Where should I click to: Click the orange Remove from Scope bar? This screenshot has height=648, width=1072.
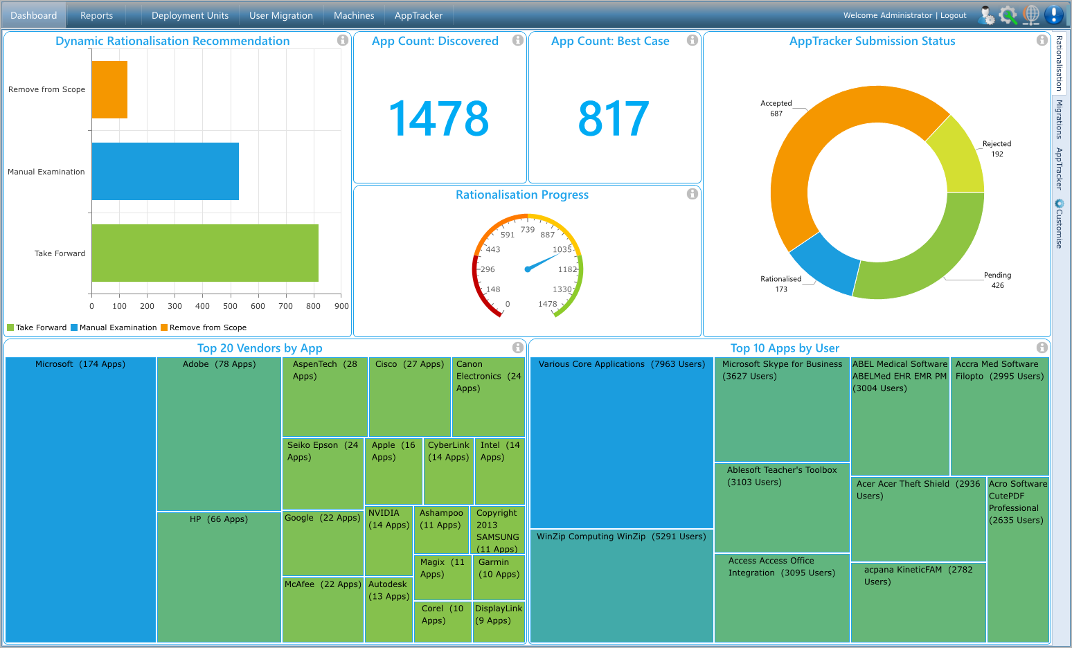109,89
